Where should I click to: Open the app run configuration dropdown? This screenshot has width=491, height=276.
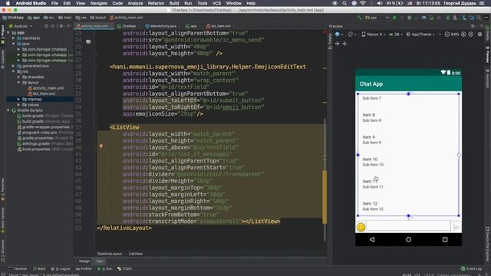pyautogui.click(x=377, y=18)
